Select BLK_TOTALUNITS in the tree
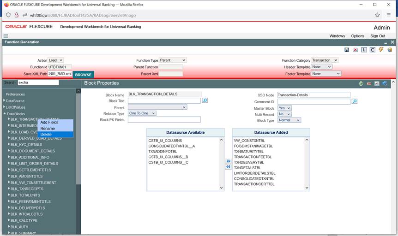The height and width of the screenshot is (236, 398). pyautogui.click(x=25, y=195)
